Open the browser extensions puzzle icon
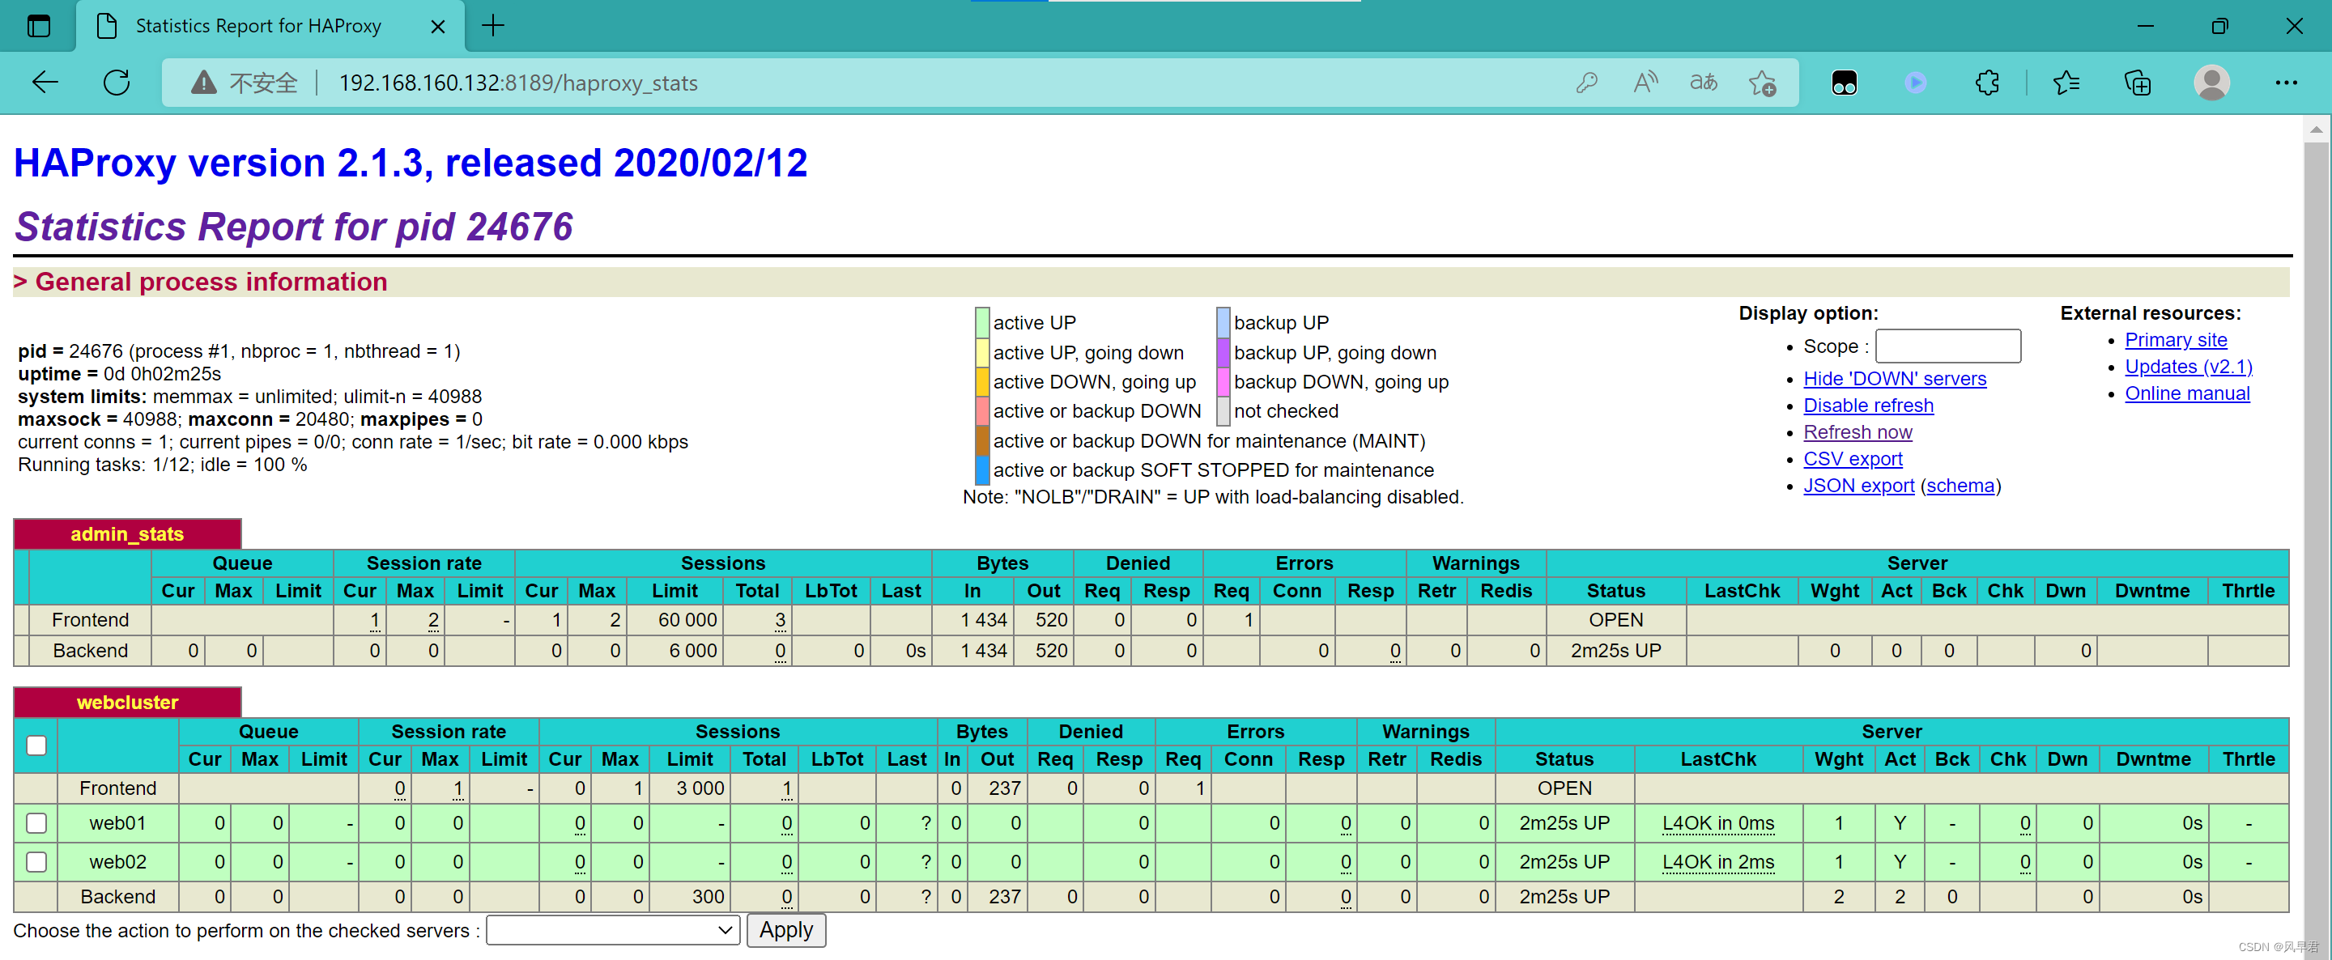2332x960 pixels. click(1987, 83)
